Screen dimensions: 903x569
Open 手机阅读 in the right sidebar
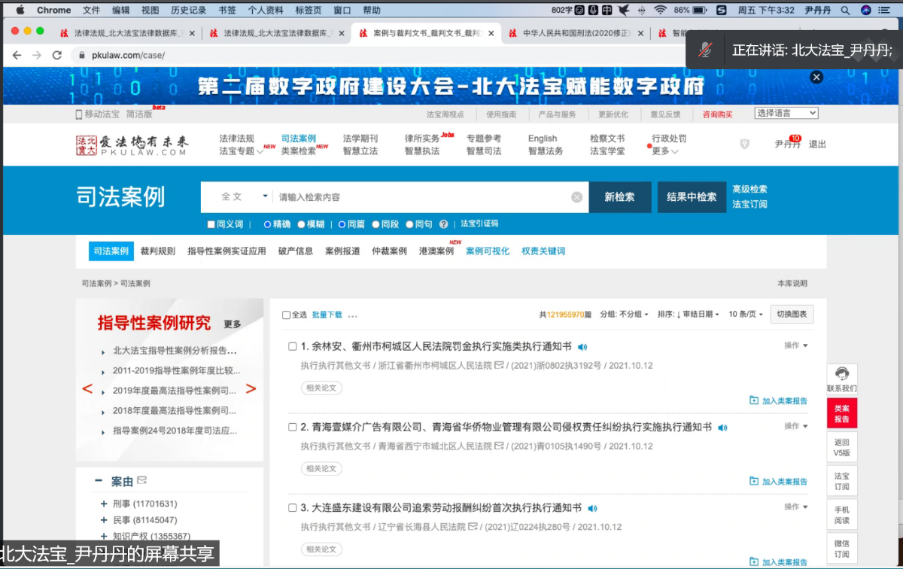coord(842,515)
